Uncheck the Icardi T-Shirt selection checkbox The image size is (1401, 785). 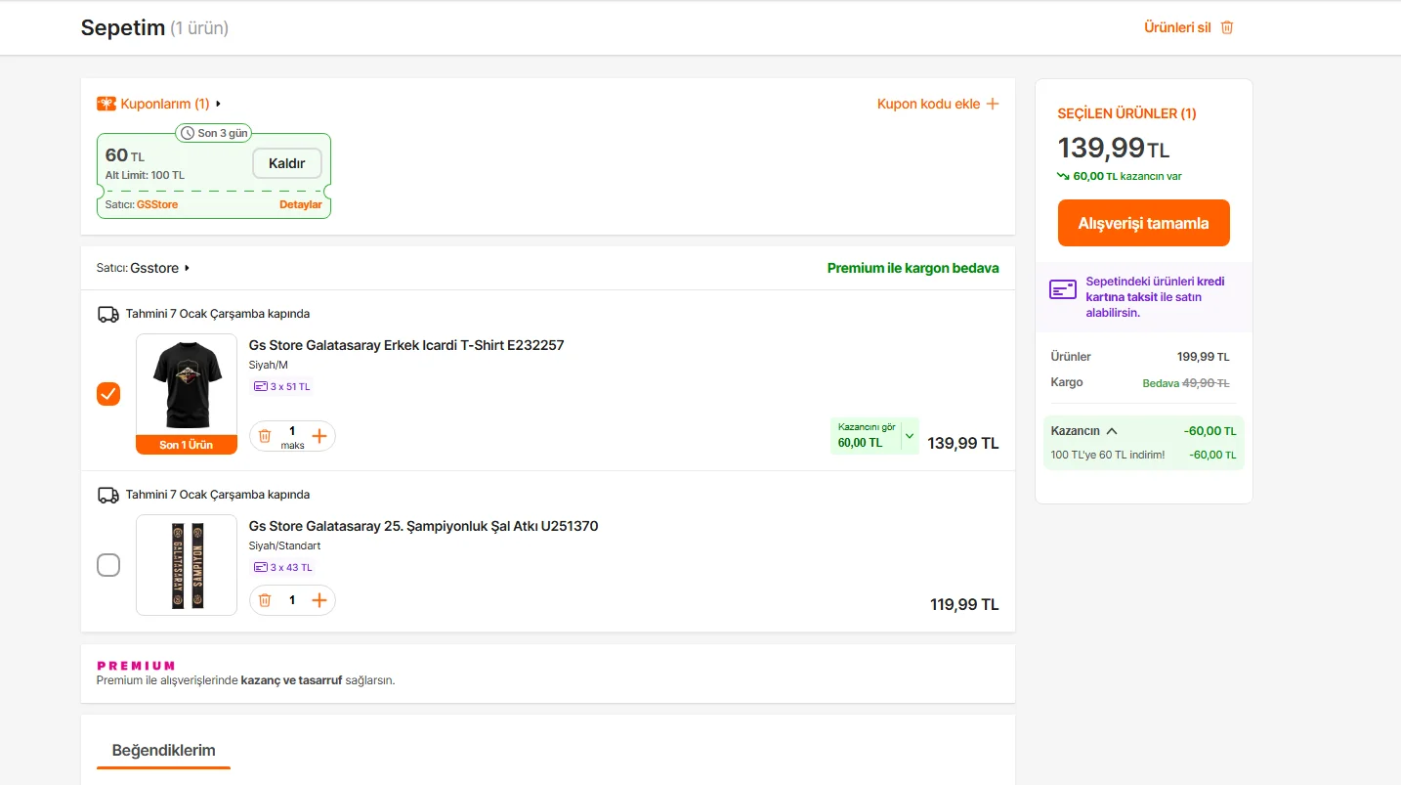point(108,394)
